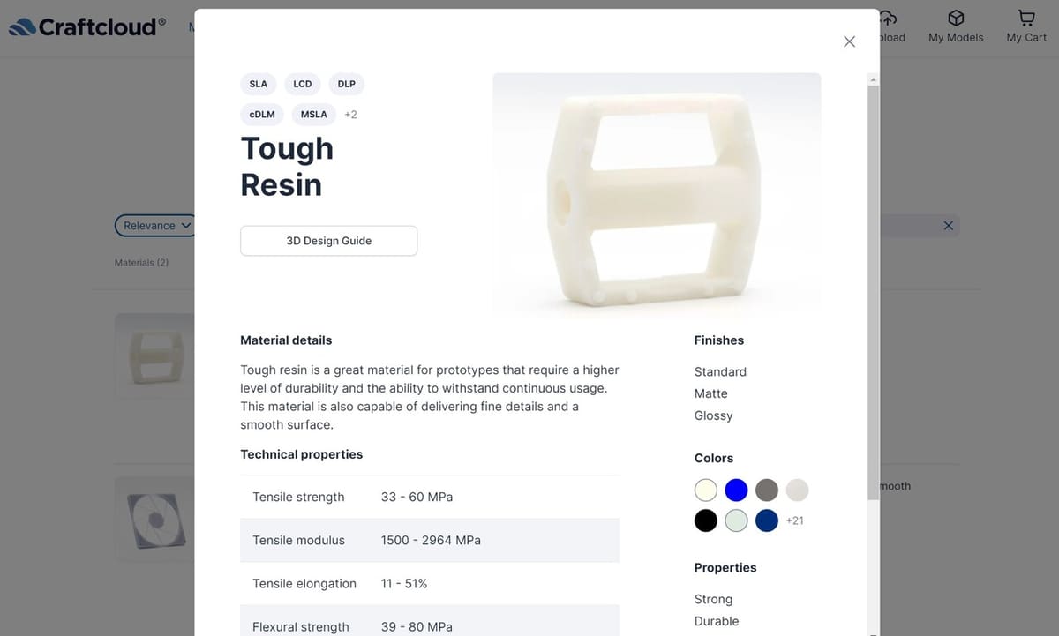Pick the gray color swatch

point(767,490)
